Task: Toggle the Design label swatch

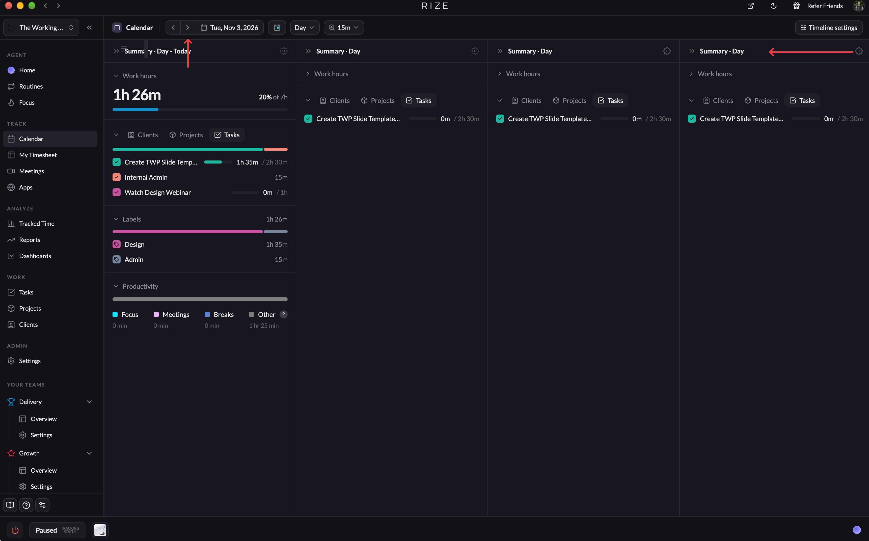Action: point(117,244)
